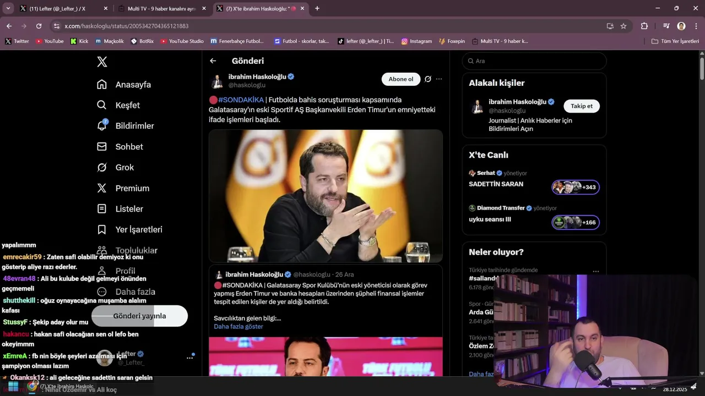Click +166 listeners badge
705x396 pixels.
576,223
